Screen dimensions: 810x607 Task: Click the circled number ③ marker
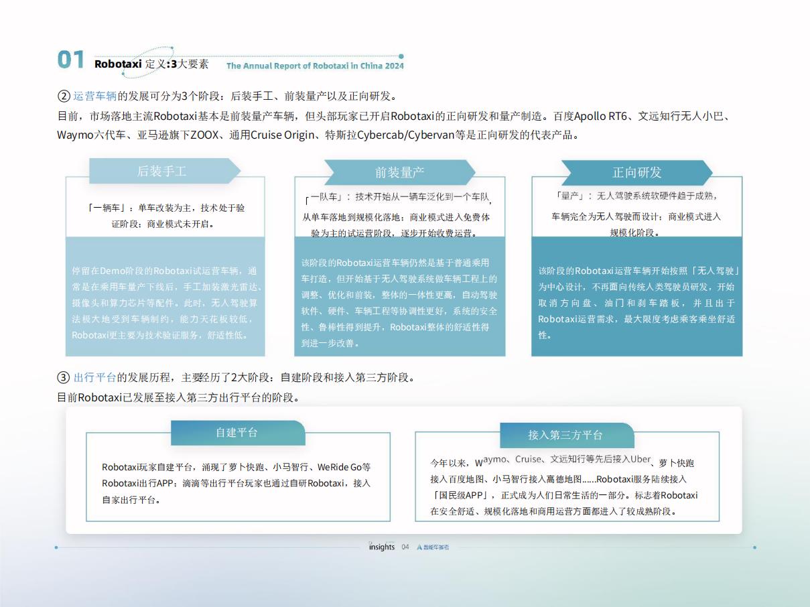point(64,377)
